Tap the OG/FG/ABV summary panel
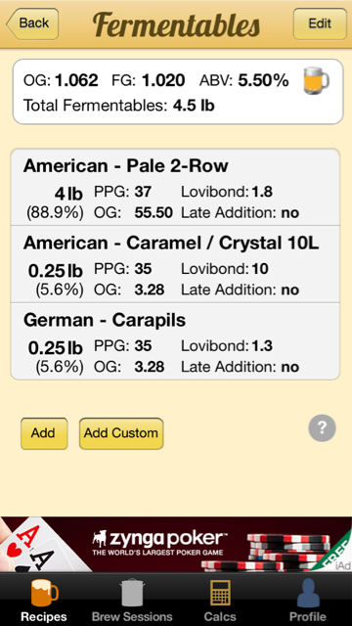This screenshot has height=626, width=352. 178,92
